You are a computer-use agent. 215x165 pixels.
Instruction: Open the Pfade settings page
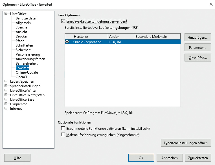point(20,41)
